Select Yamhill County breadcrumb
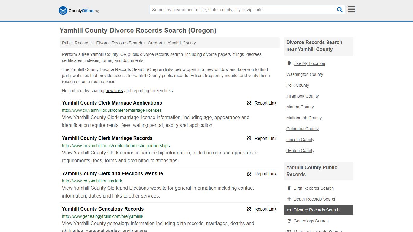Screen dimensions: 413x232 pos(182,43)
